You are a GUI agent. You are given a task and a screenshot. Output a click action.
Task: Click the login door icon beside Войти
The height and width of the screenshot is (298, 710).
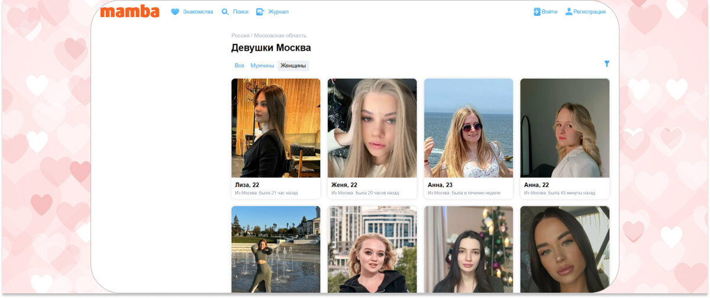click(537, 11)
